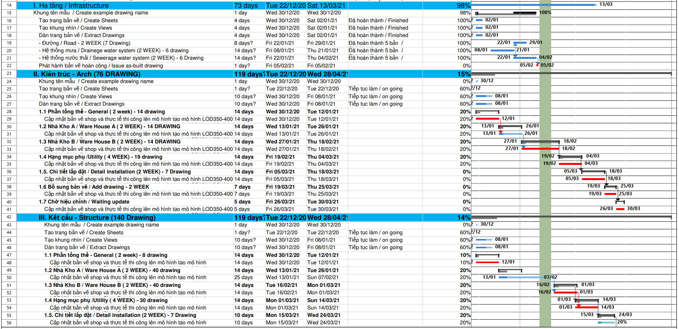Click the red Gantt bar from 26/03 to 30/03
The width and height of the screenshot is (679, 329).
click(x=620, y=209)
